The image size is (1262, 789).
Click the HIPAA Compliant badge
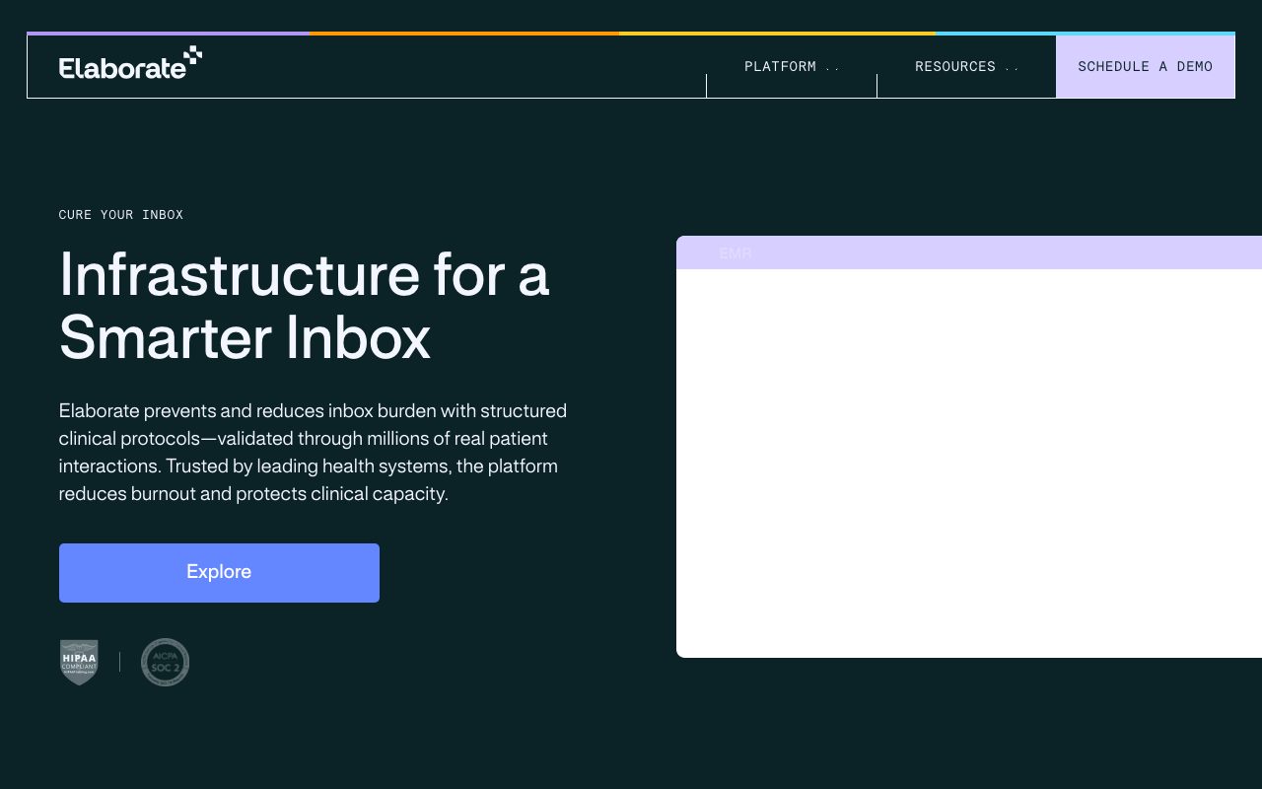pos(79,662)
